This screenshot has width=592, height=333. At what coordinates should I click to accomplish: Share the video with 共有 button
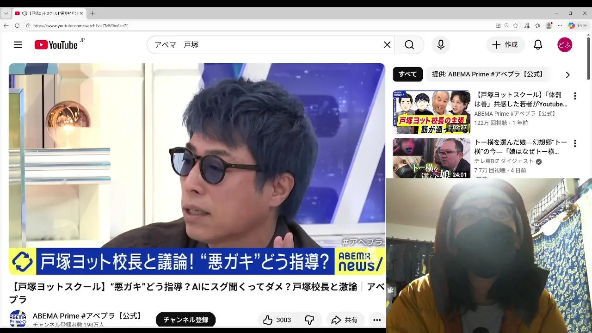345,320
